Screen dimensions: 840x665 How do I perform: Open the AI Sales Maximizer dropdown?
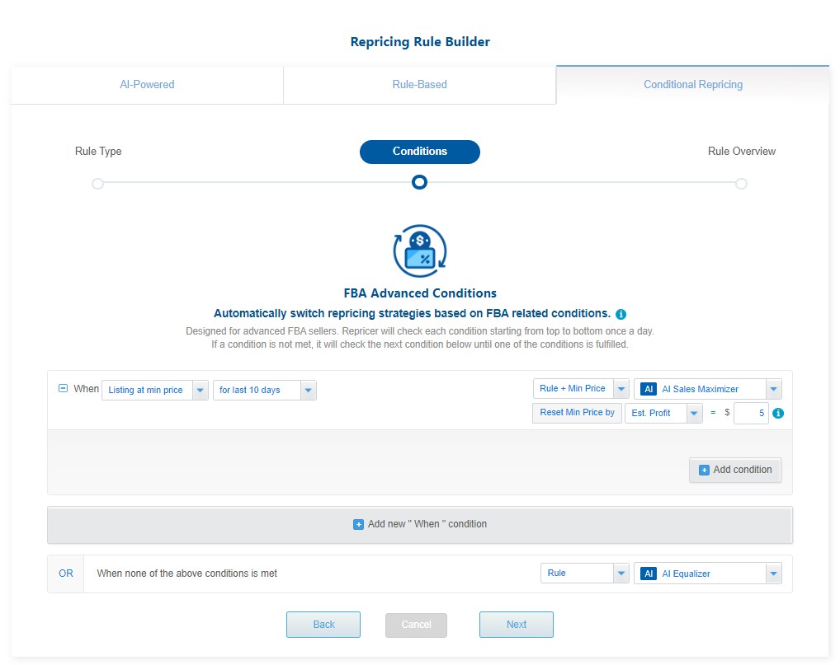coord(708,389)
